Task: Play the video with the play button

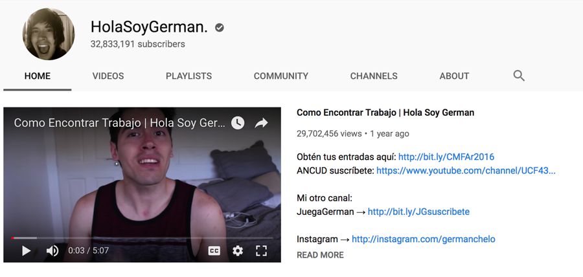Action: tap(26, 250)
